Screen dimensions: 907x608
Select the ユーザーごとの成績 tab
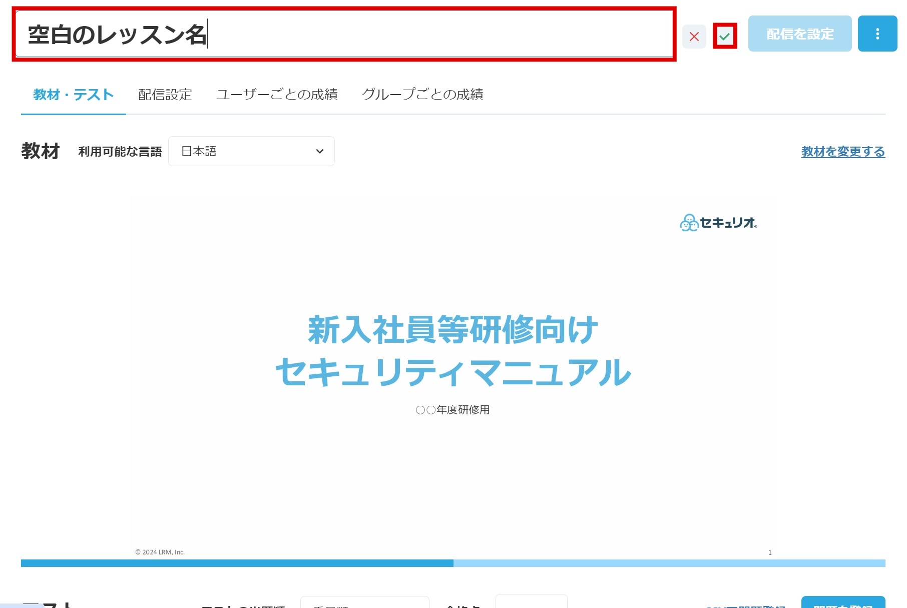[x=277, y=95]
